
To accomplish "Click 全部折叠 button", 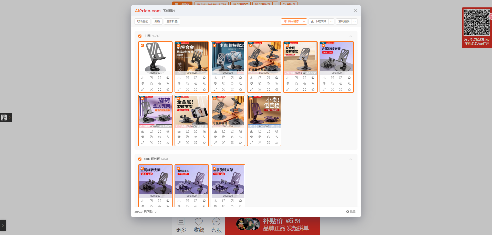I will click(172, 21).
